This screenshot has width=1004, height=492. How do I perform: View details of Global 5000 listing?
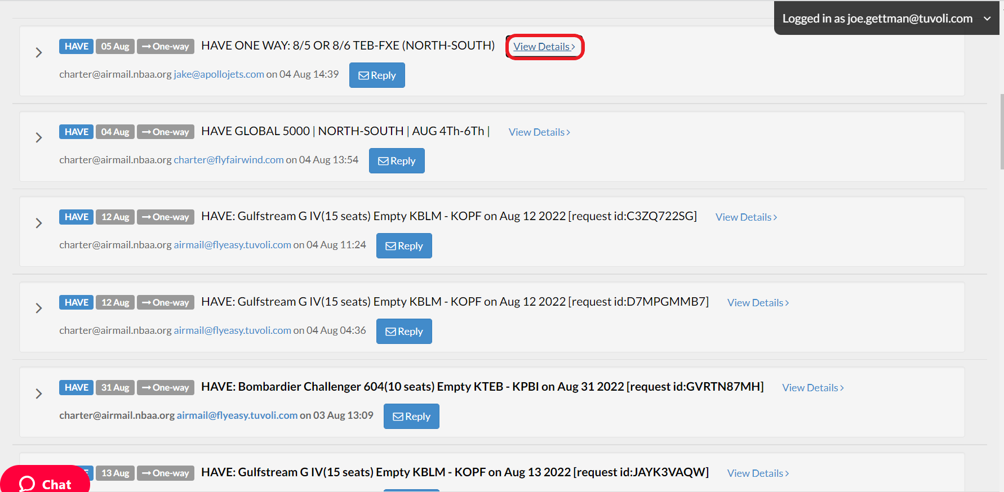tap(539, 132)
